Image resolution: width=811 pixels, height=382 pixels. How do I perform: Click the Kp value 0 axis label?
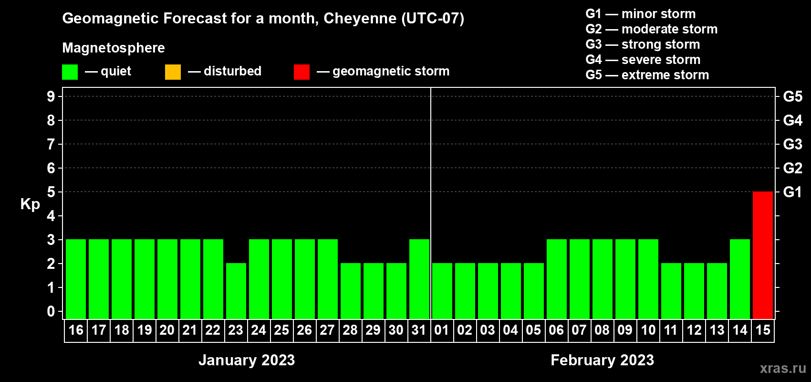click(x=51, y=311)
